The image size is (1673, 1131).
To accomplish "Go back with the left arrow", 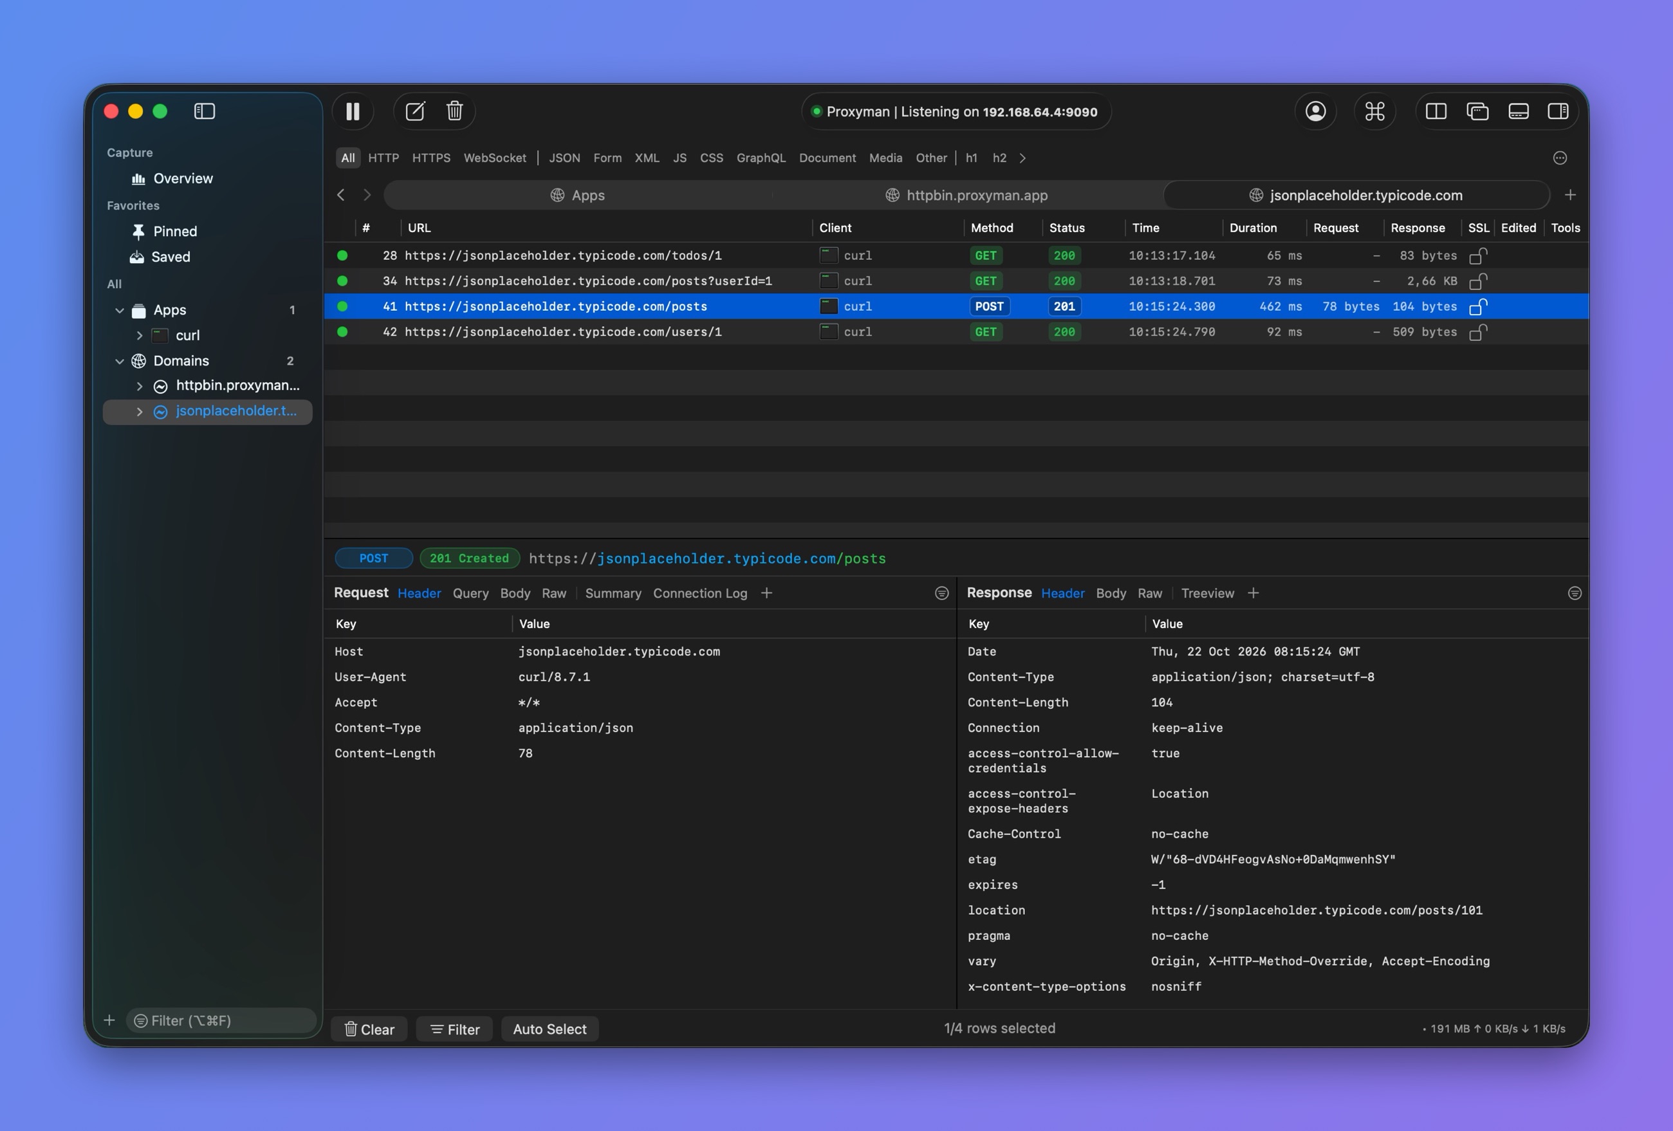I will (341, 195).
